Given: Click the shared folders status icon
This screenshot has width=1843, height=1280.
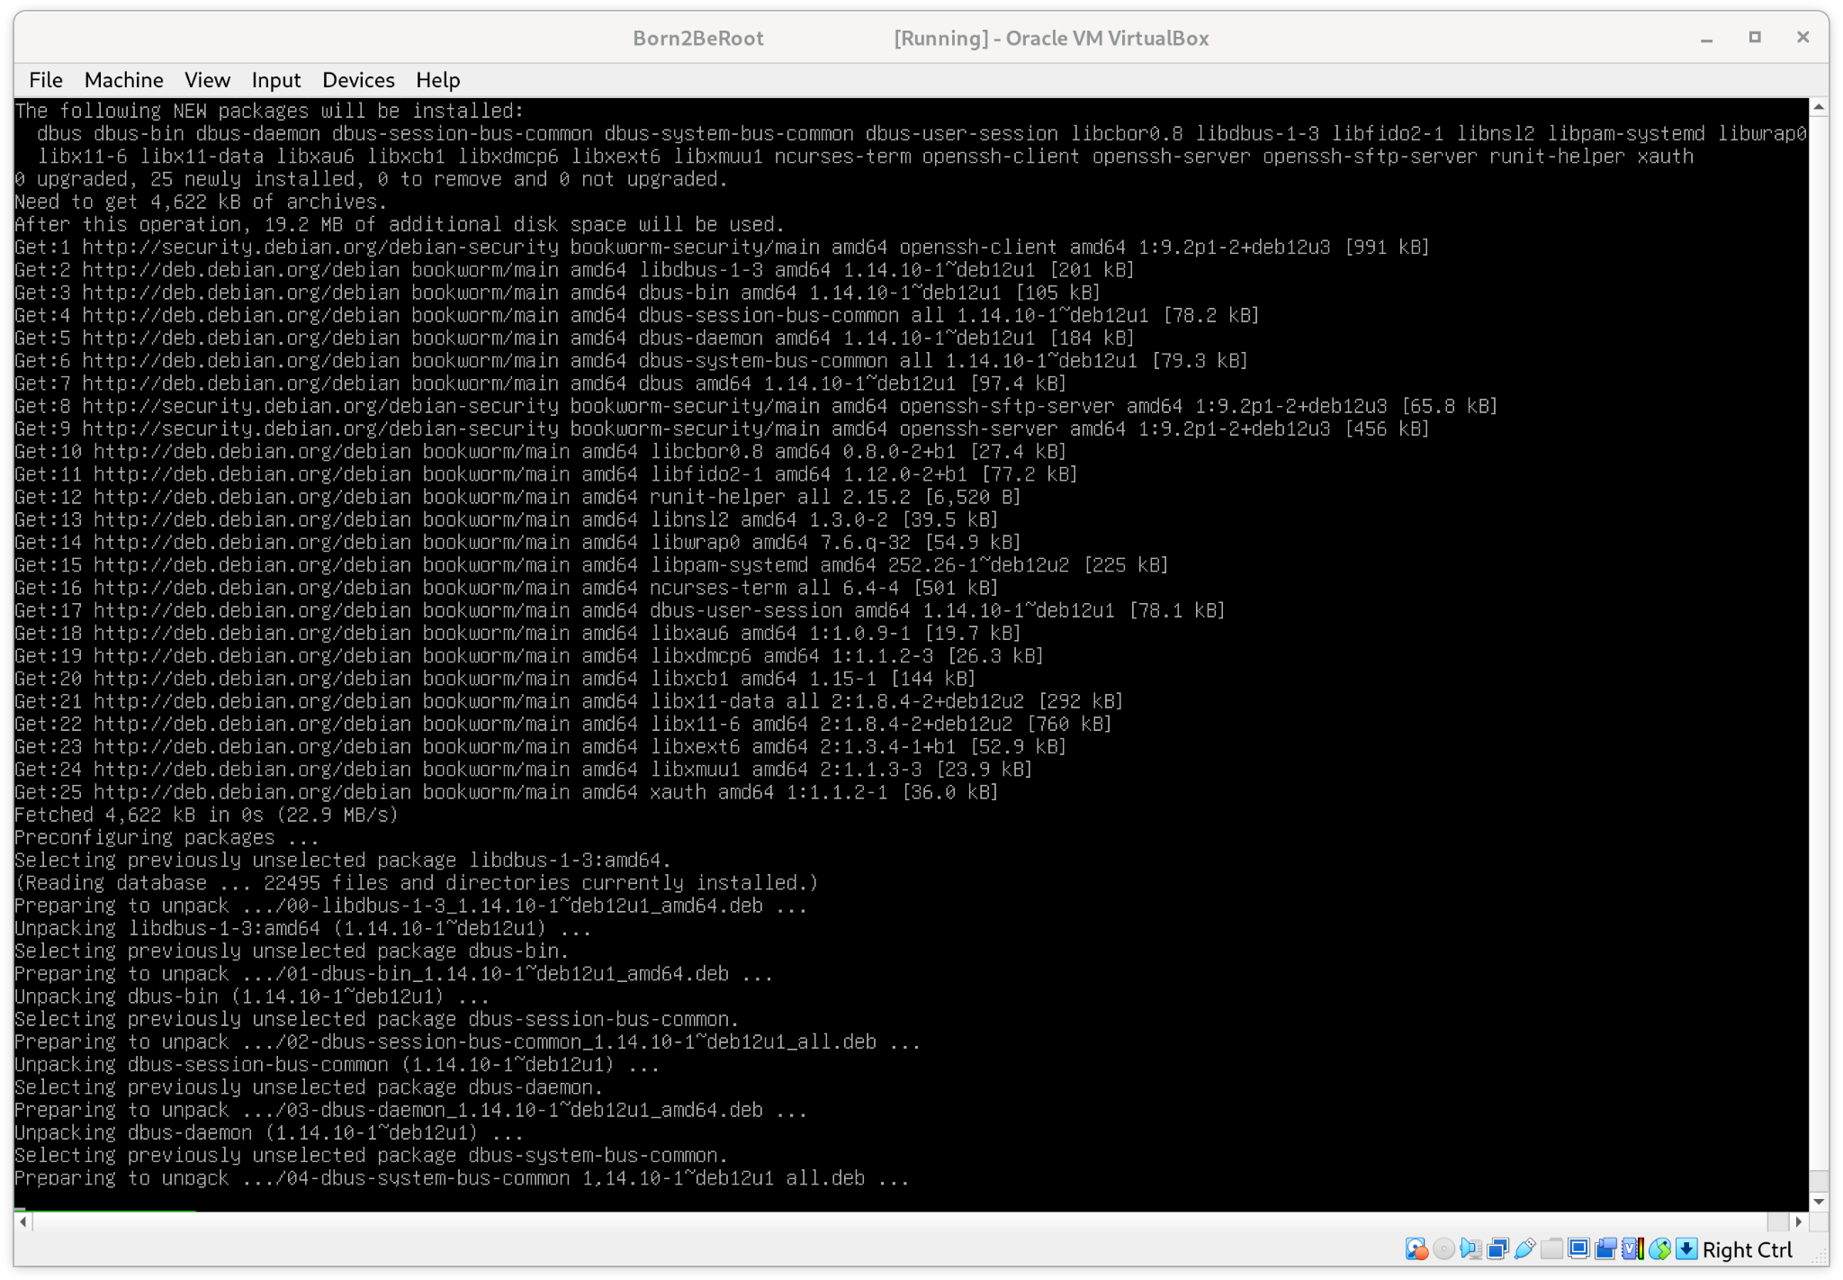Looking at the screenshot, I should coord(1551,1249).
